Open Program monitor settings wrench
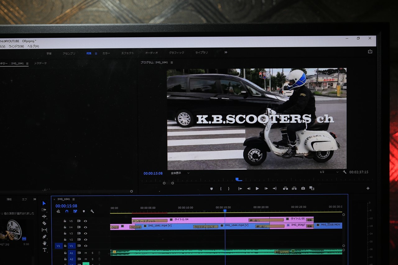 click(x=345, y=172)
